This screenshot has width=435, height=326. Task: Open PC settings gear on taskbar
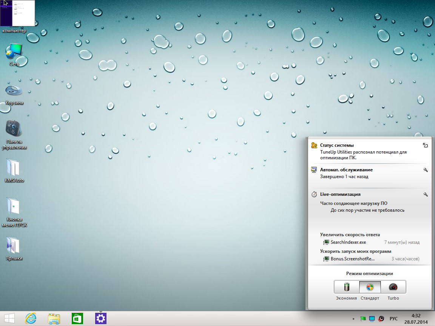[100, 318]
